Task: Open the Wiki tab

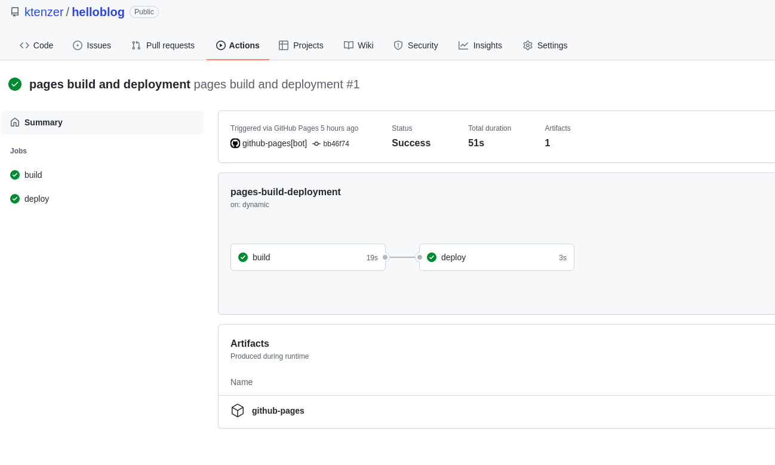Action: (x=359, y=45)
